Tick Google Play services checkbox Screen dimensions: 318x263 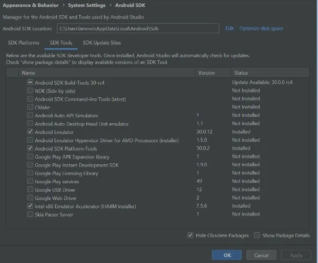click(30, 181)
